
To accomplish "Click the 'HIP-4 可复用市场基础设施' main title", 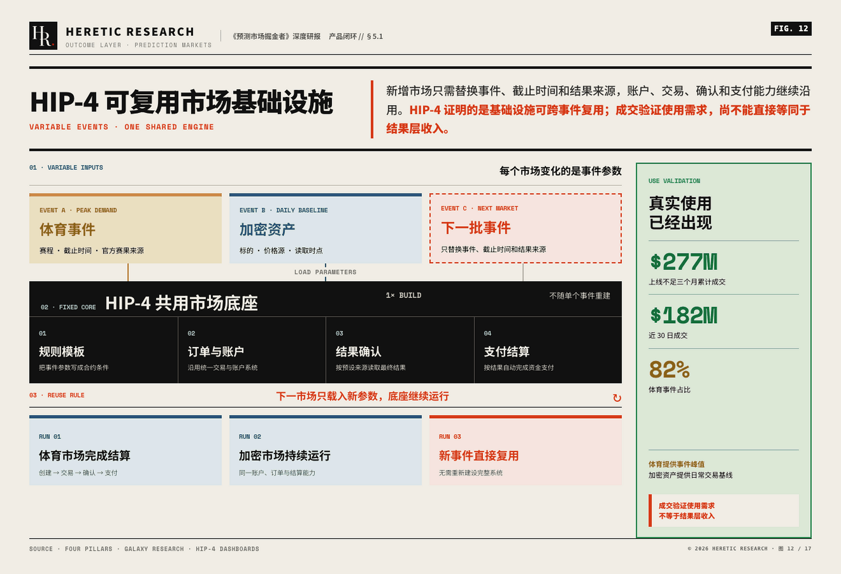I will click(182, 102).
